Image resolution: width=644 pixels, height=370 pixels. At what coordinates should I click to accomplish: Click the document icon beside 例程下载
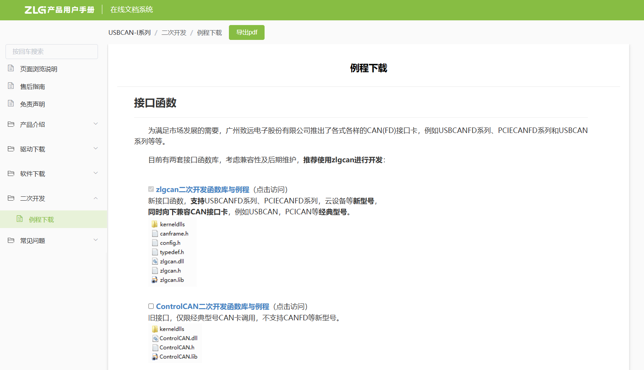click(20, 219)
